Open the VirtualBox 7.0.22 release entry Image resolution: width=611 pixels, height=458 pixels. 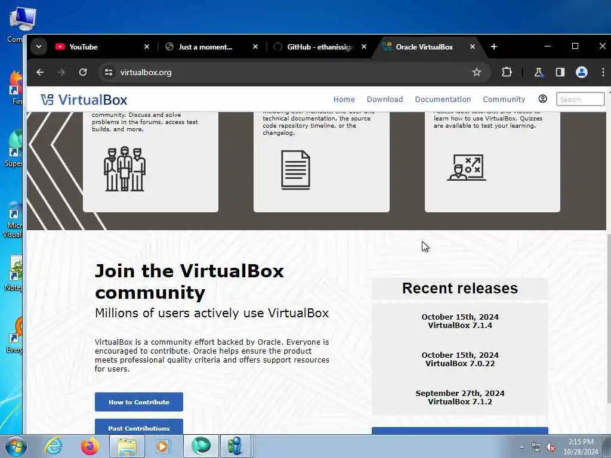(x=460, y=360)
